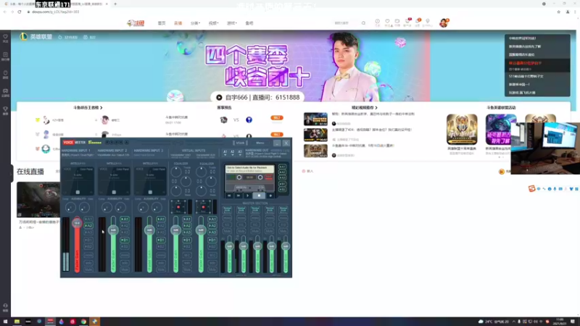Expand the 视频 dropdown in Douyu nav
This screenshot has width=580, height=326.
click(213, 23)
